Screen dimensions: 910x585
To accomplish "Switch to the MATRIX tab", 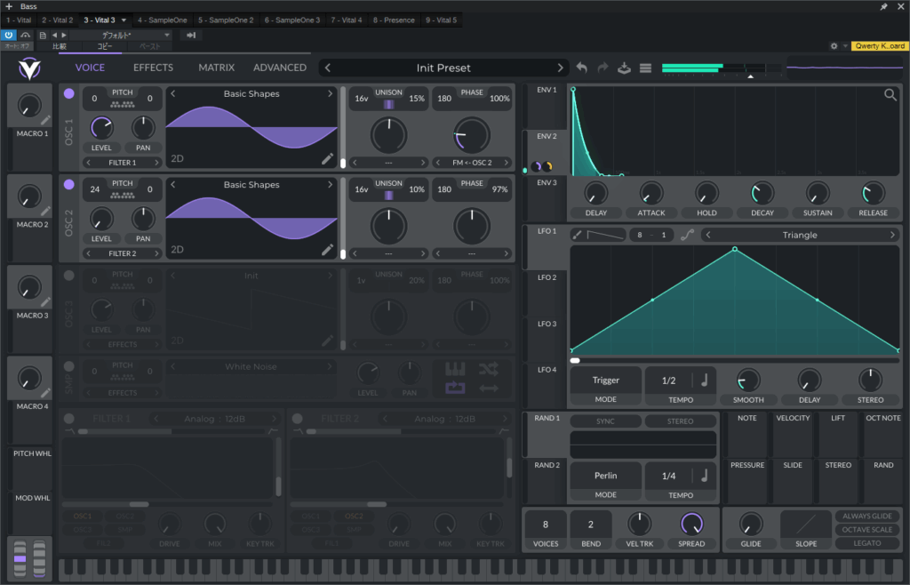I will tap(216, 68).
